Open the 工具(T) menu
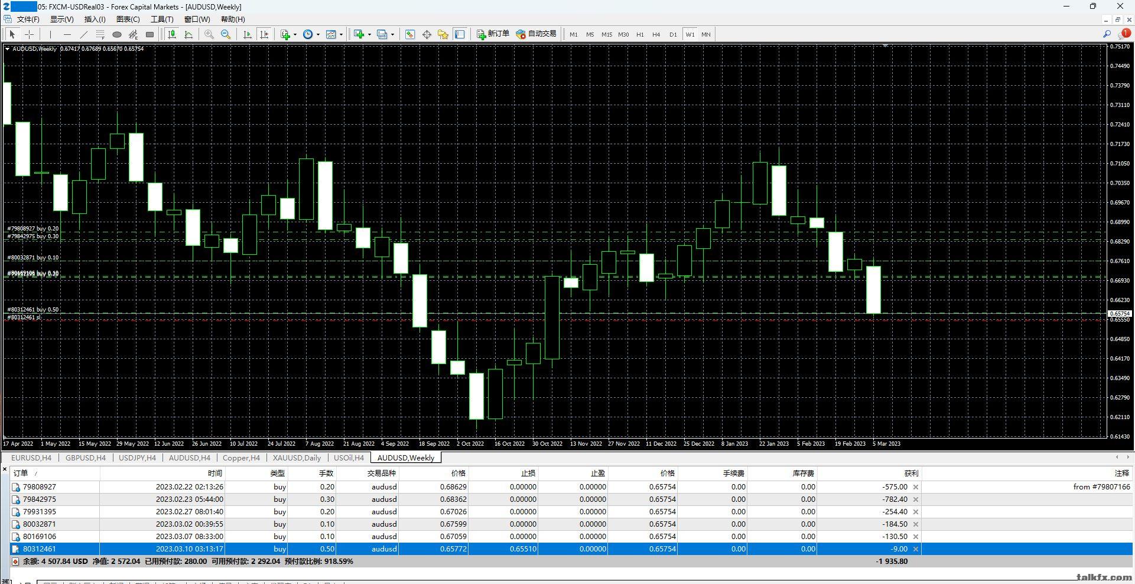Screen dimensions: 1135x584 [162, 20]
